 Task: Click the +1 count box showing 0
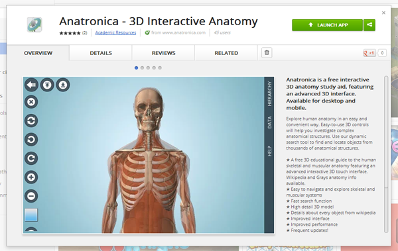tap(382, 53)
